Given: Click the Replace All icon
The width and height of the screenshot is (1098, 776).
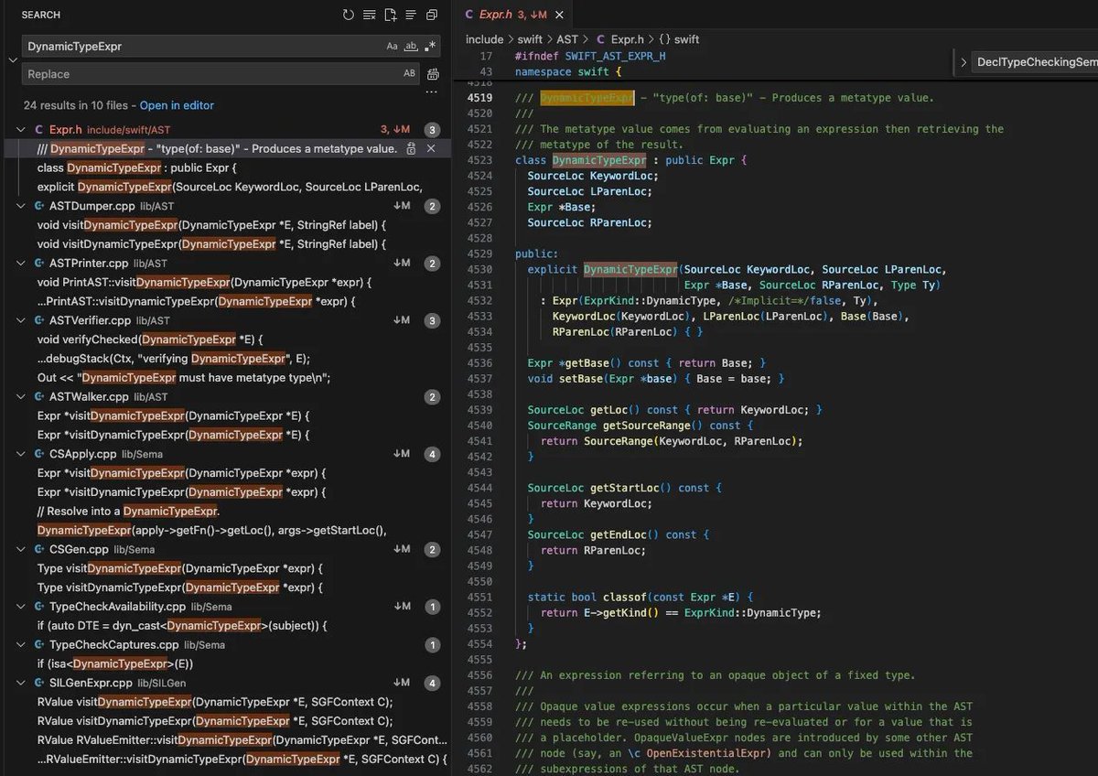Looking at the screenshot, I should (x=433, y=74).
